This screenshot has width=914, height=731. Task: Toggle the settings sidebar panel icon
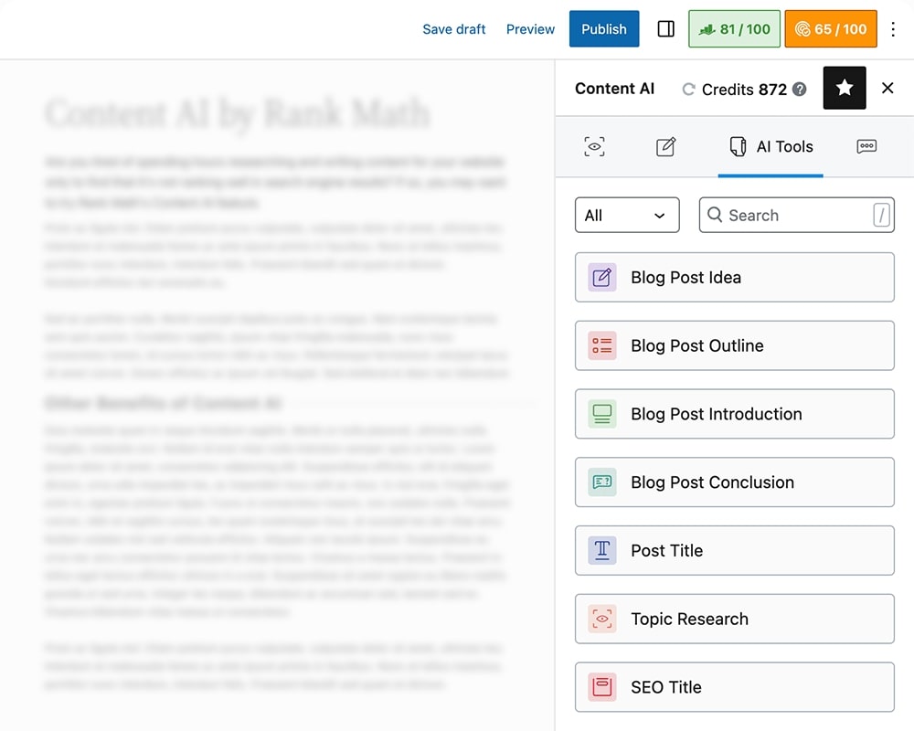click(x=665, y=28)
